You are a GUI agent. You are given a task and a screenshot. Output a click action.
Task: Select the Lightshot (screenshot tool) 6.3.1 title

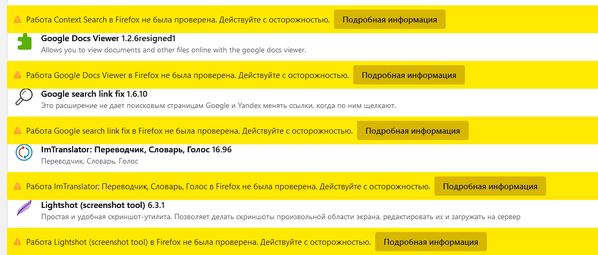click(x=103, y=205)
